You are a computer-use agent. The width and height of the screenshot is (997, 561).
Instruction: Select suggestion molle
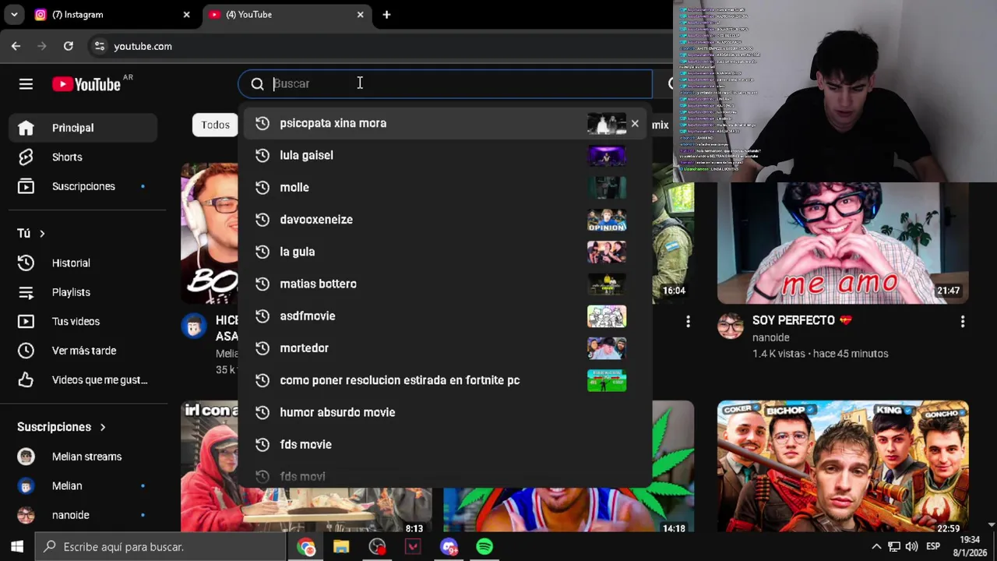[x=445, y=187]
